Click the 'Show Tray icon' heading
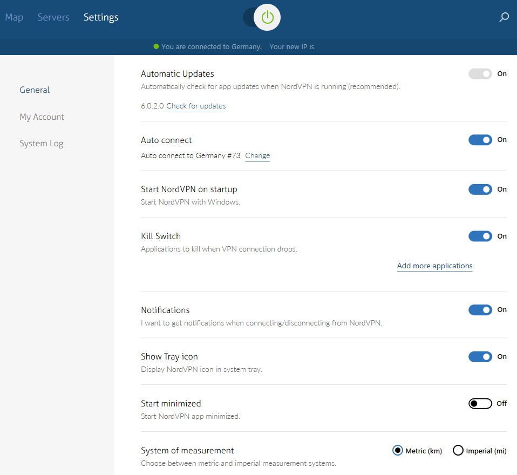 [169, 357]
